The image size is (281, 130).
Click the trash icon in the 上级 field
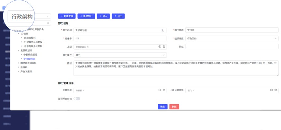pyautogui.click(x=164, y=47)
